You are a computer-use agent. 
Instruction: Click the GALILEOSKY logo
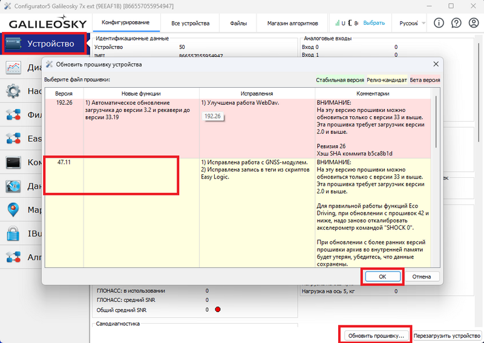48,22
